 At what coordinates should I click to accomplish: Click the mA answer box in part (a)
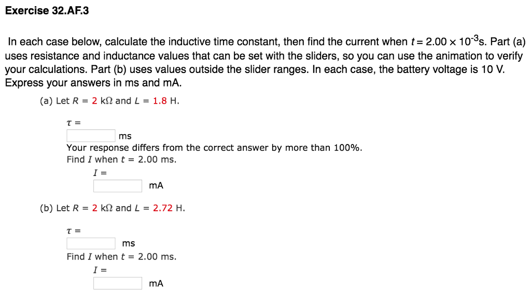(117, 185)
